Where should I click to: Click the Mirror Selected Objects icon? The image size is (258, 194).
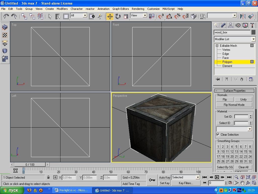click(243, 16)
